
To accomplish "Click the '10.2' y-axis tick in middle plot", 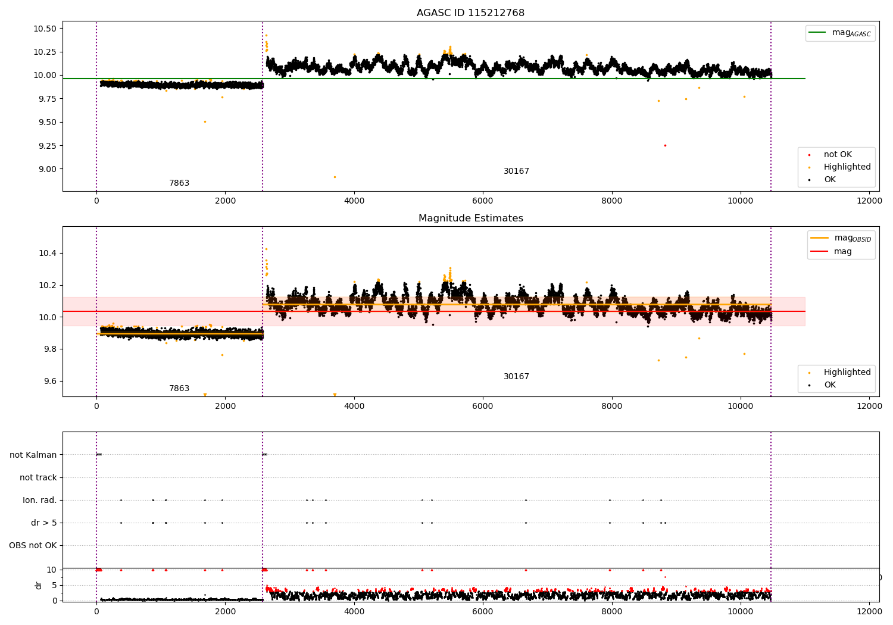I will point(48,286).
